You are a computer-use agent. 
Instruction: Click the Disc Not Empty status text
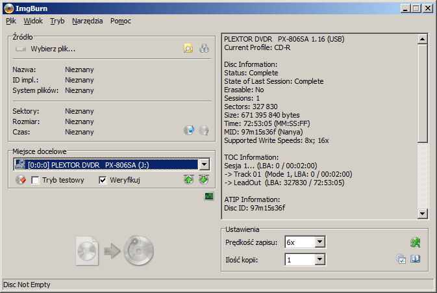tap(27, 285)
